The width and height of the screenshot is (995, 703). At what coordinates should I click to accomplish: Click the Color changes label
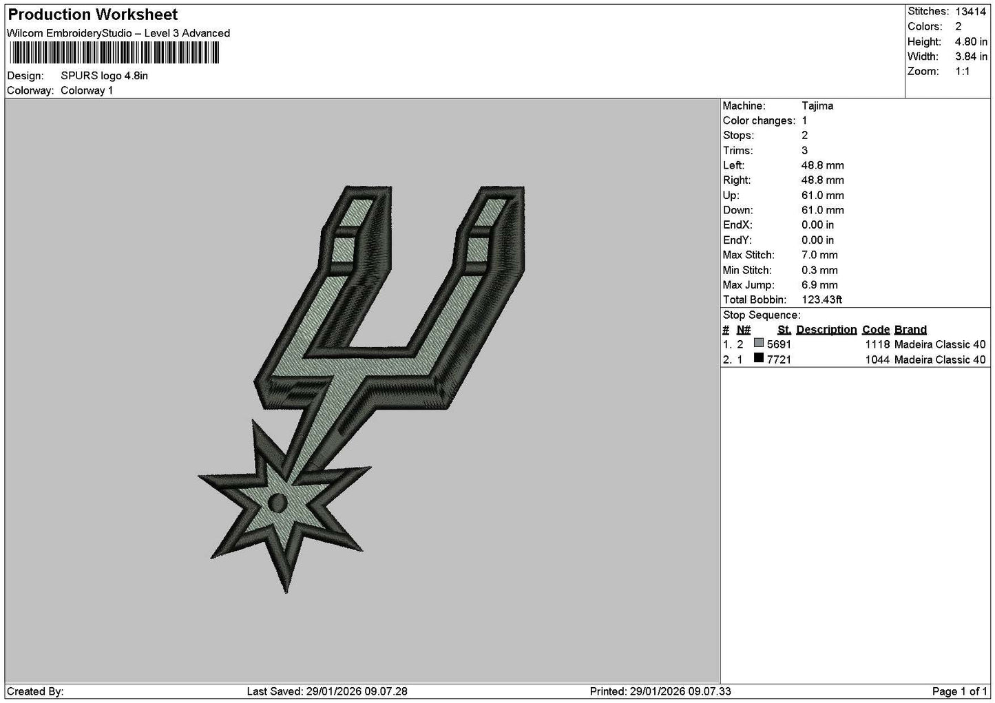tap(759, 120)
